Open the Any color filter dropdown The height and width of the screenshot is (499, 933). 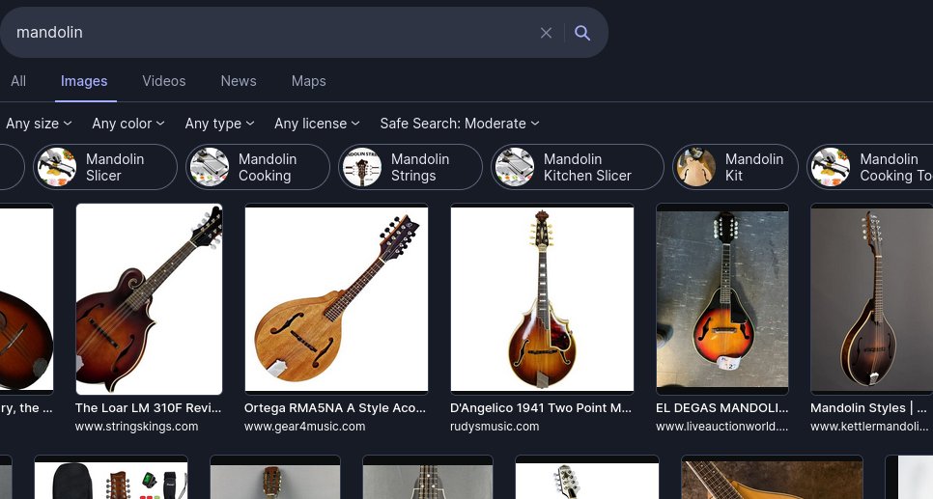(127, 124)
